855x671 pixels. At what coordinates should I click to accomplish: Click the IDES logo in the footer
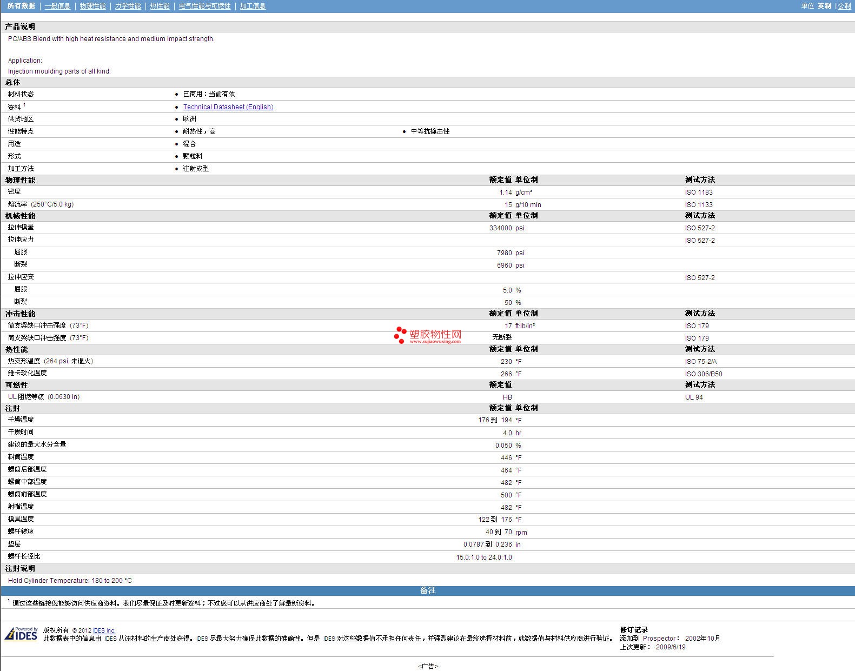click(x=21, y=634)
